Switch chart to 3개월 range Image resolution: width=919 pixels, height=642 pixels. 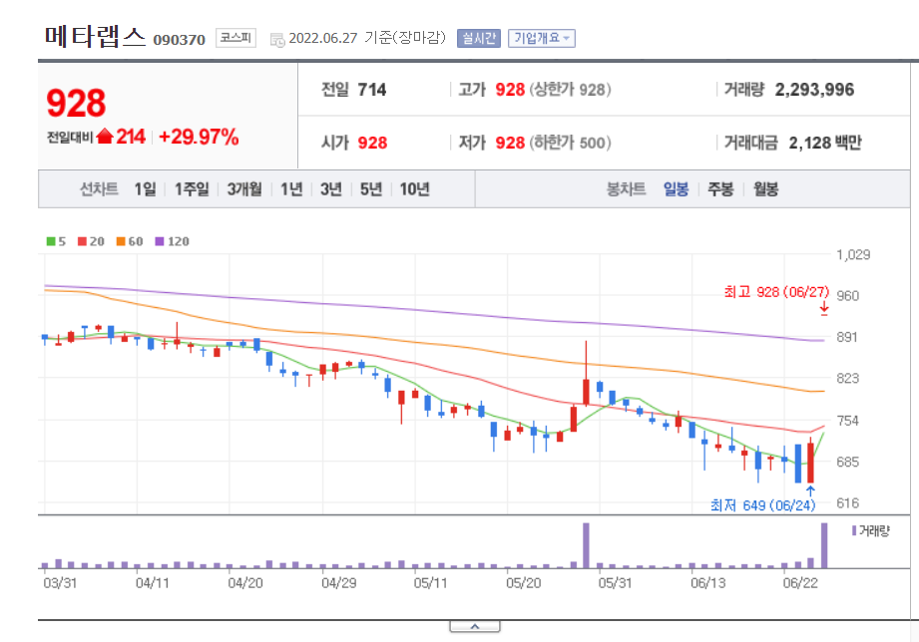[x=244, y=189]
